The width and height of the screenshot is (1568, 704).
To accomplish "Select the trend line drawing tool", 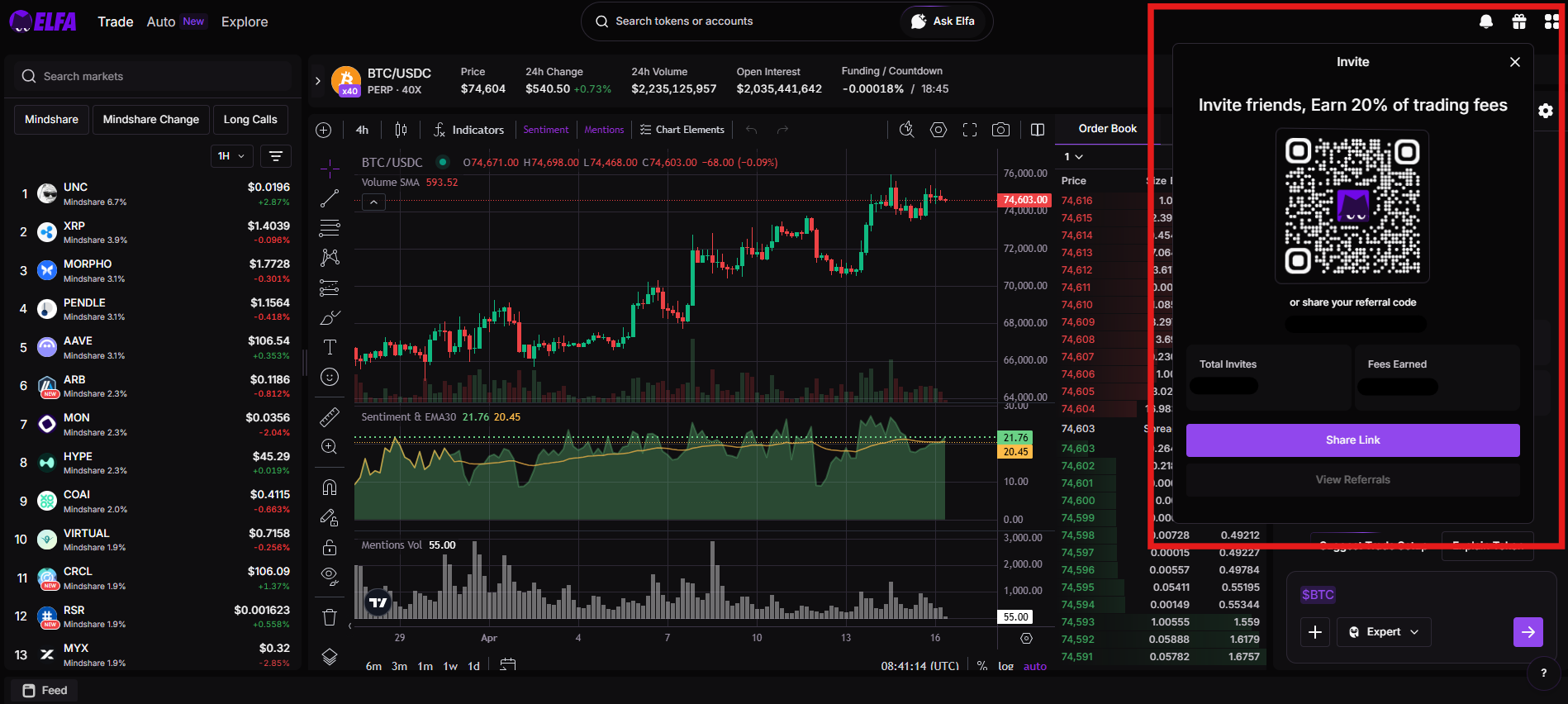I will point(330,198).
